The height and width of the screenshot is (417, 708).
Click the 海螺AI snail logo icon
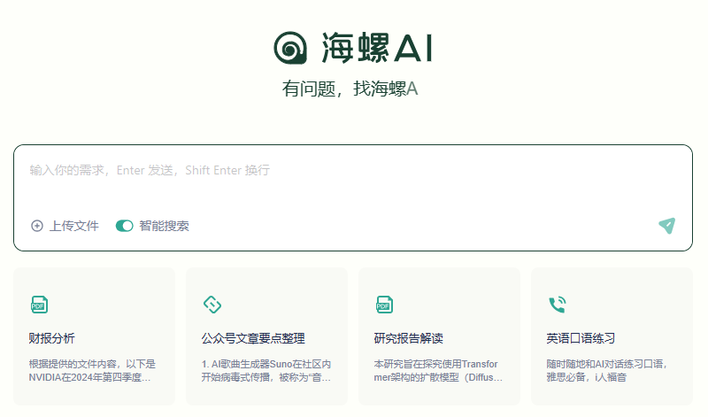(x=290, y=48)
